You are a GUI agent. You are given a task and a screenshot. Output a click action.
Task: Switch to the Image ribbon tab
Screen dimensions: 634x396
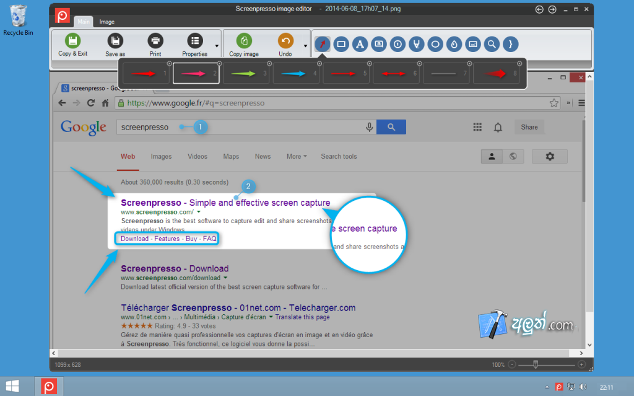coord(106,22)
